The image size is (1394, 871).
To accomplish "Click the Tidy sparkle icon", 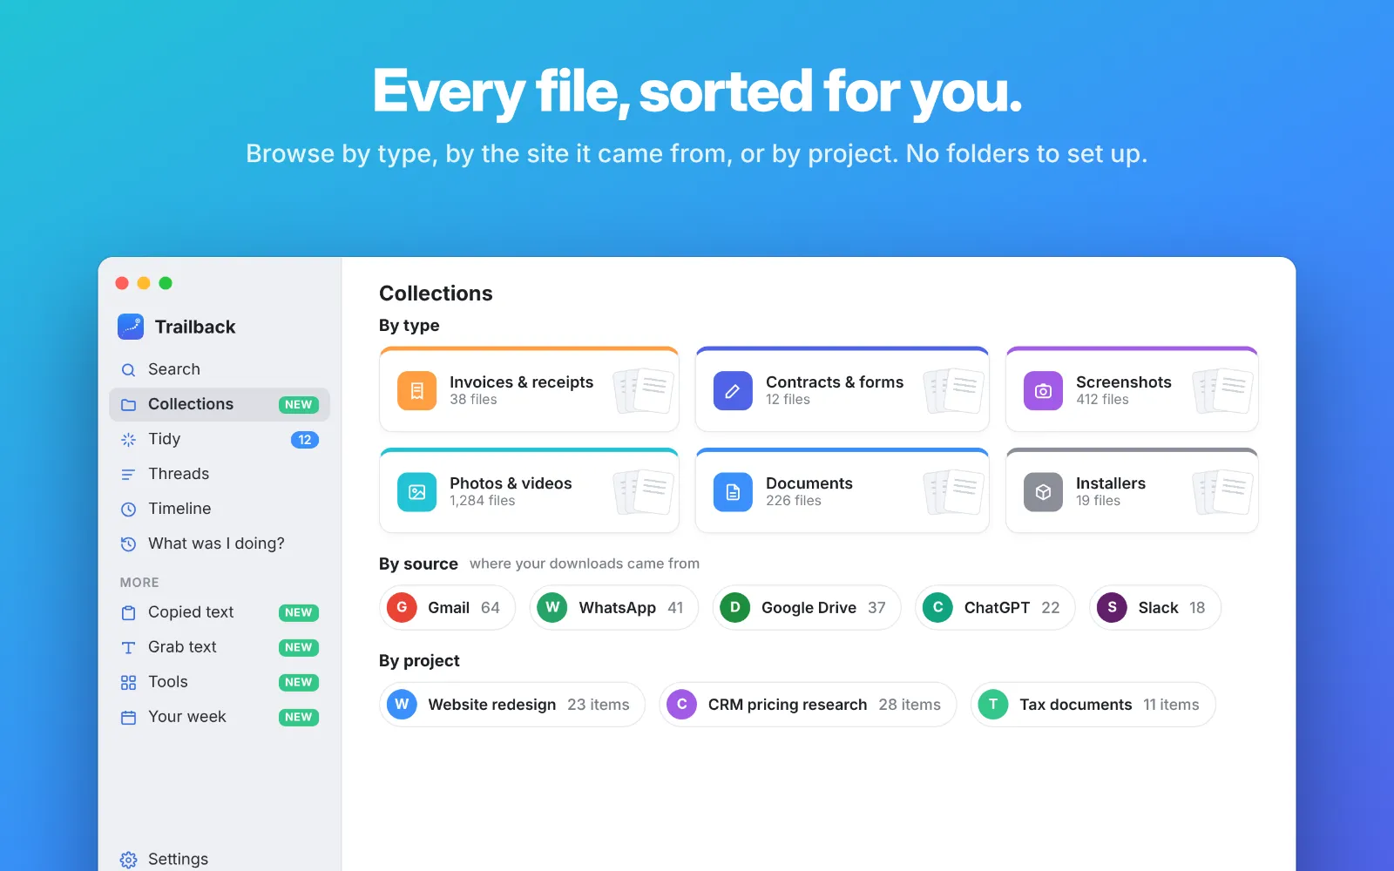I will click(128, 440).
